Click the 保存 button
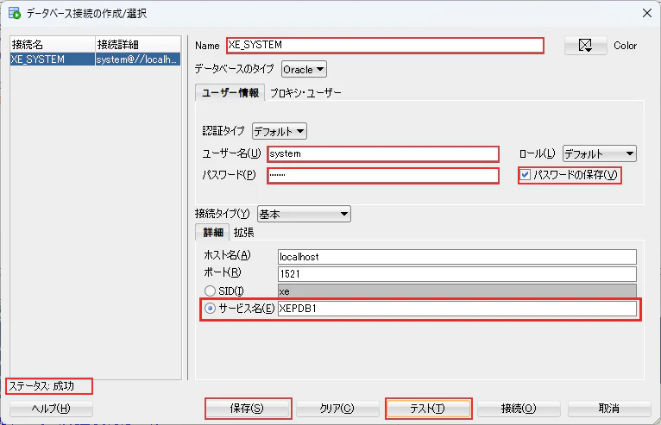661x425 pixels. point(247,408)
